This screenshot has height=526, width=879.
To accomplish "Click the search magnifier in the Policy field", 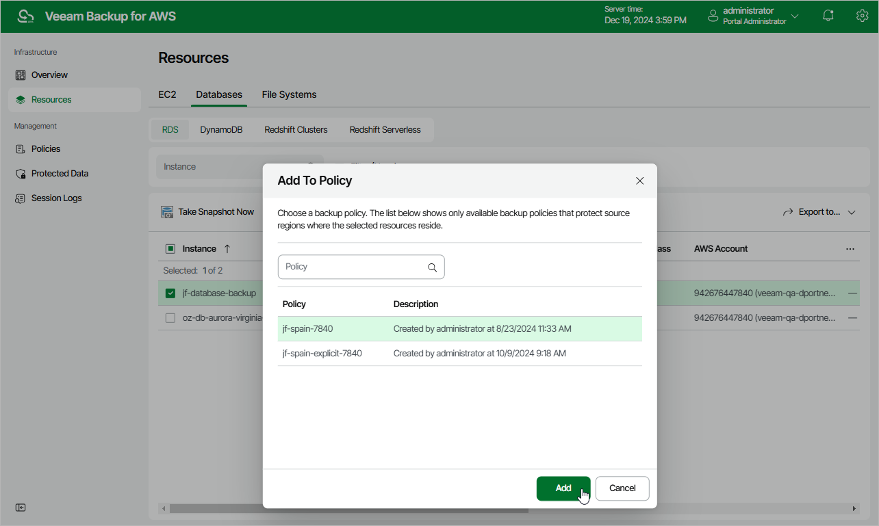I will (432, 267).
